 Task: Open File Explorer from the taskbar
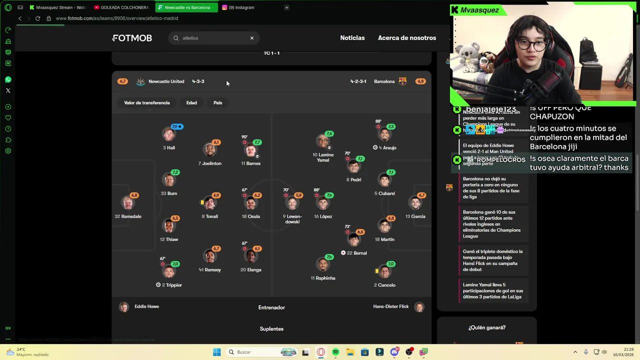pos(350,352)
